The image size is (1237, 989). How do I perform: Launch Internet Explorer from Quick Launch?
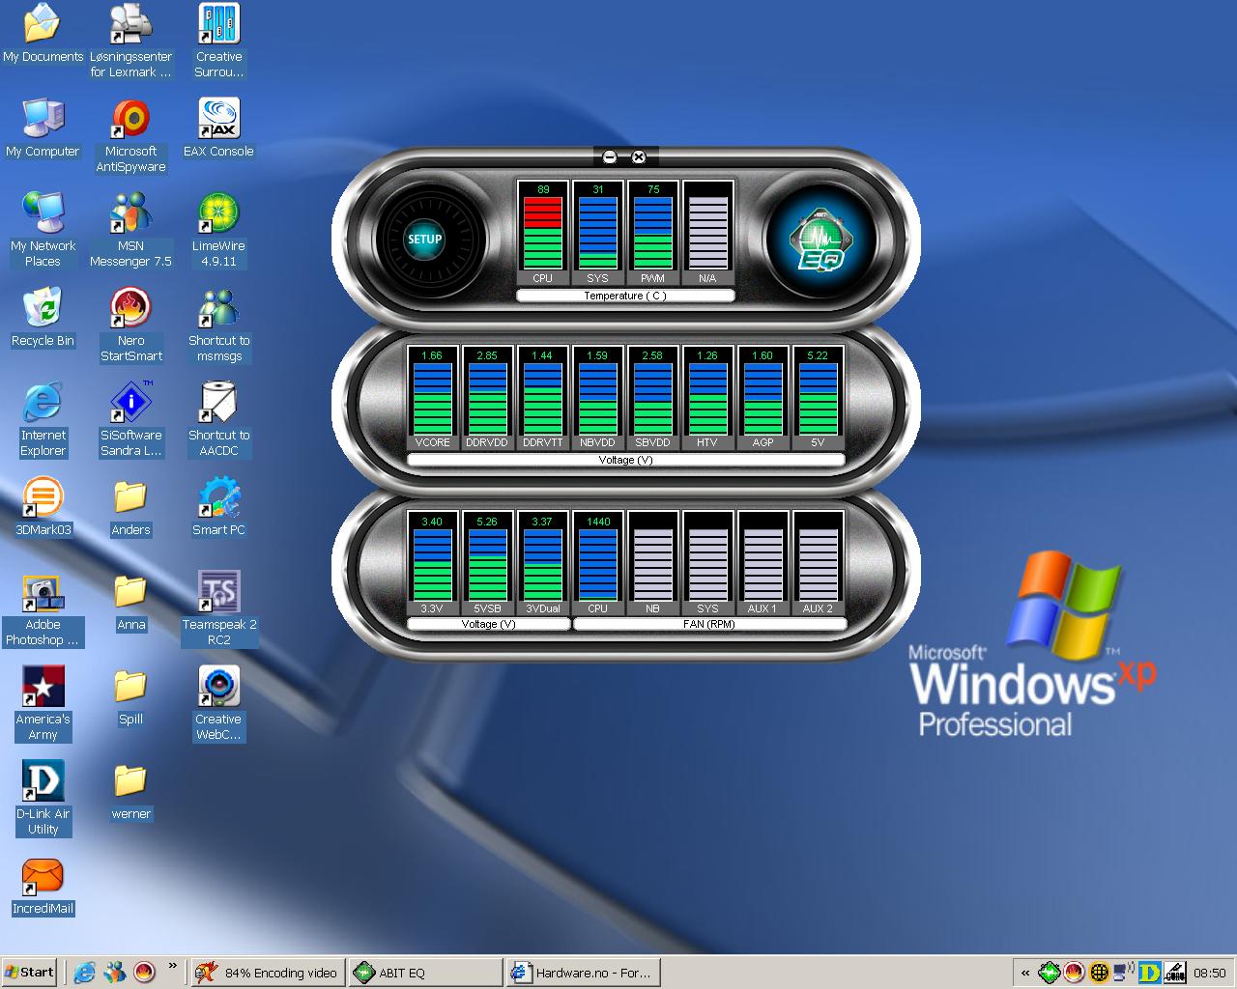point(85,973)
